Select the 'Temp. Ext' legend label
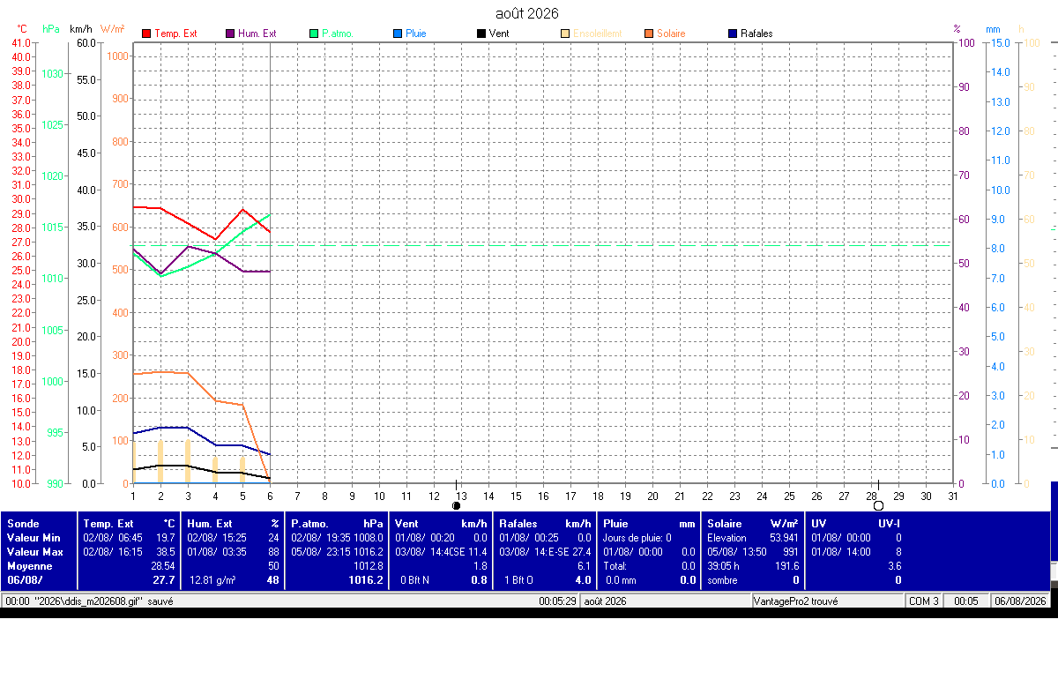Screen dimensions: 1058x694 [x=175, y=34]
